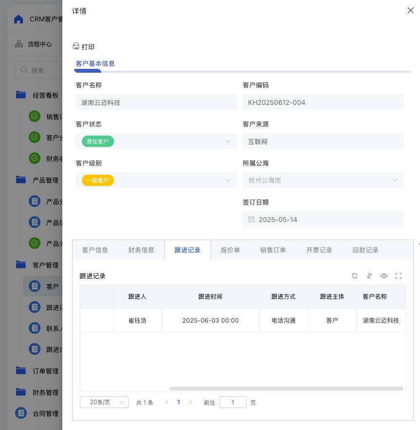Click the printer icon next to 打印
The image size is (420, 430).
pyautogui.click(x=76, y=47)
